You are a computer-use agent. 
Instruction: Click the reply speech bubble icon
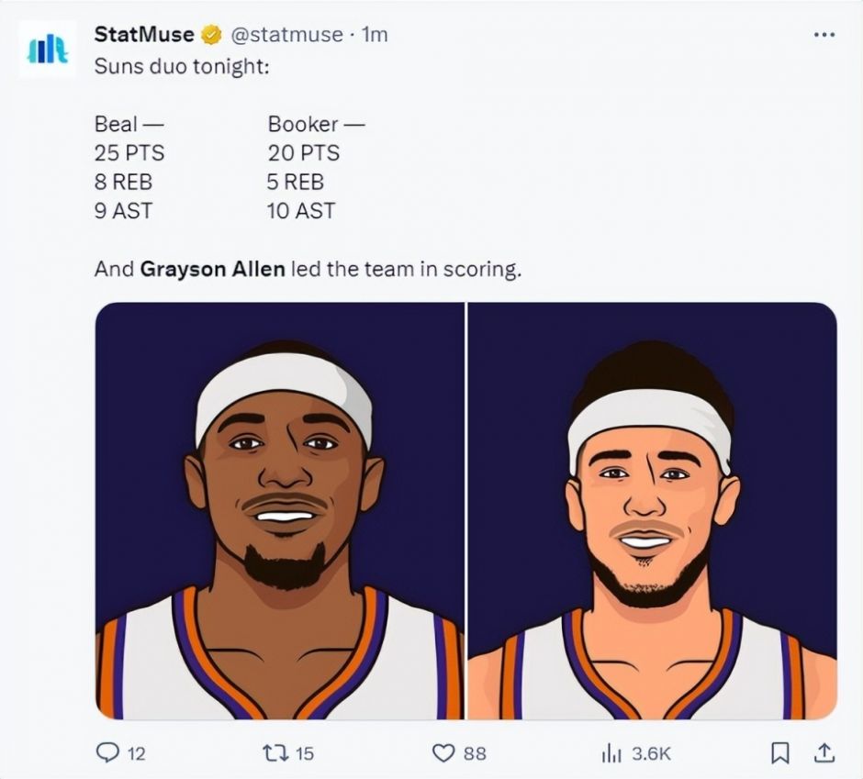pos(106,753)
